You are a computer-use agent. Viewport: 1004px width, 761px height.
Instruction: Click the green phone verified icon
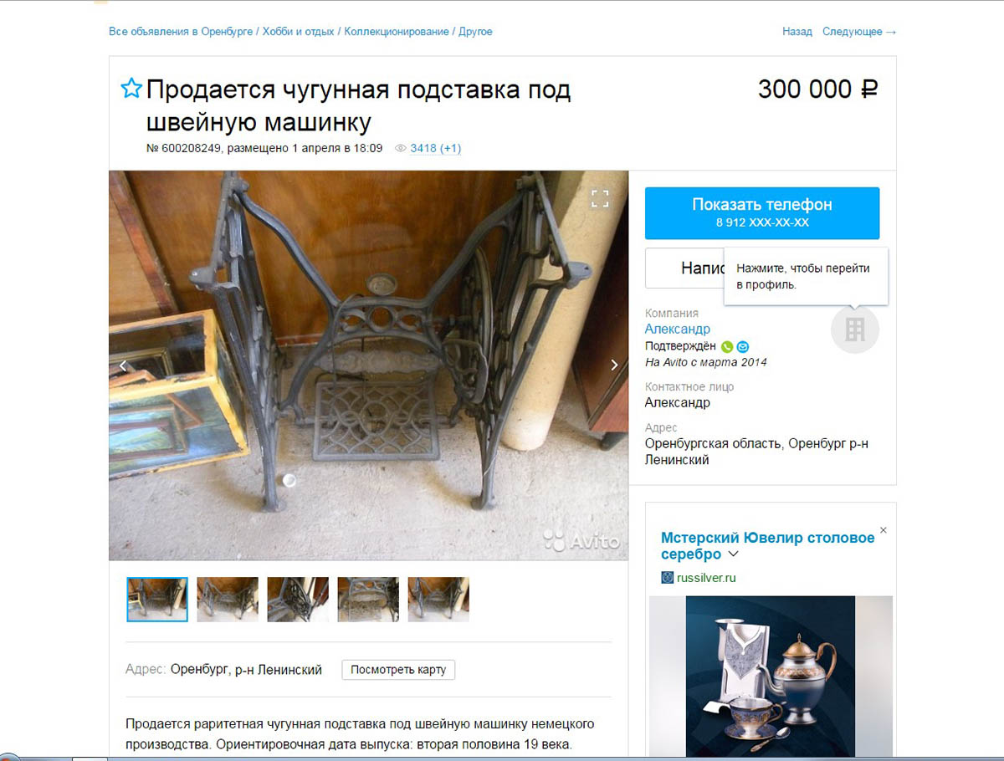[x=727, y=346]
